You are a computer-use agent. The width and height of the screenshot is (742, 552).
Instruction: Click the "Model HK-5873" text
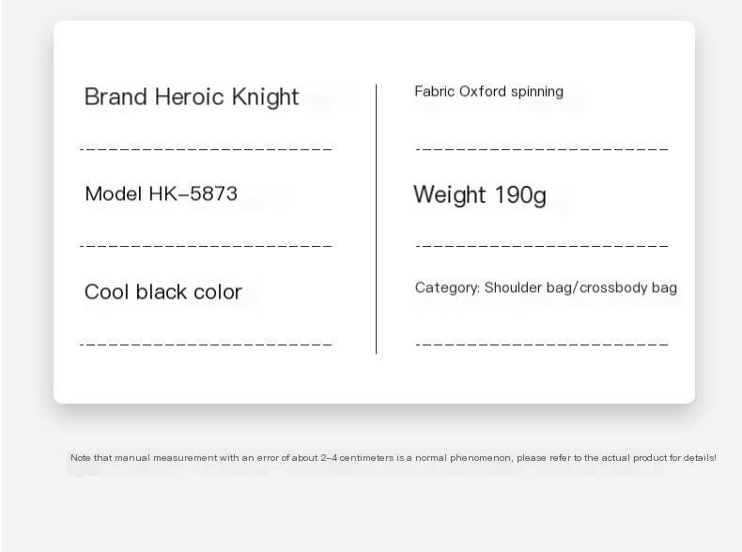pos(161,194)
